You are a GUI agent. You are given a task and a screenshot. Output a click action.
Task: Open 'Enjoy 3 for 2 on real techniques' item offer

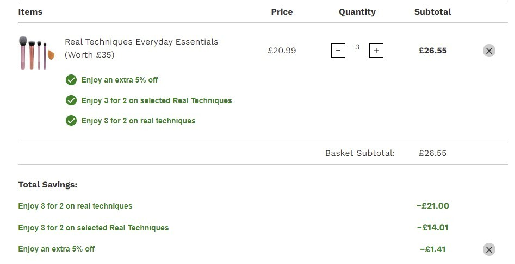pos(138,121)
